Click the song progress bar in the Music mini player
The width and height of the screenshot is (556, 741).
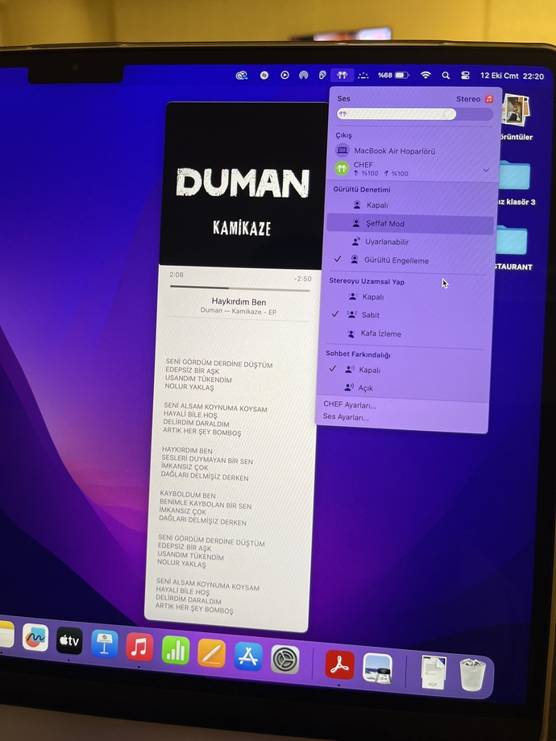point(239,288)
